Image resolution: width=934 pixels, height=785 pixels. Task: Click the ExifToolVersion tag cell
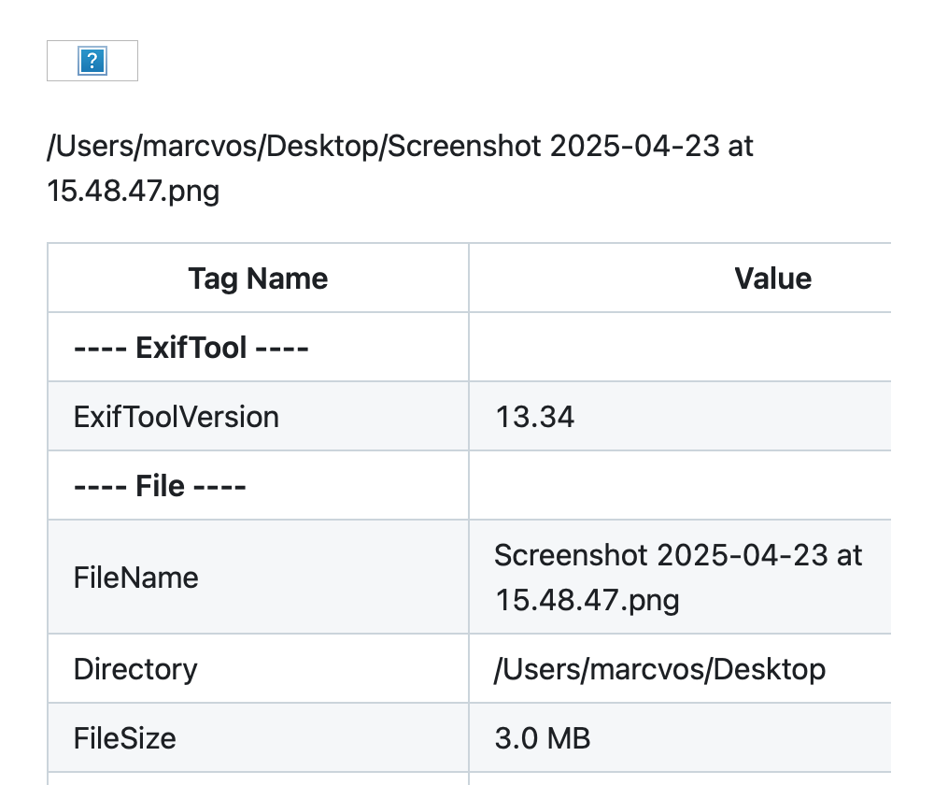(x=176, y=416)
